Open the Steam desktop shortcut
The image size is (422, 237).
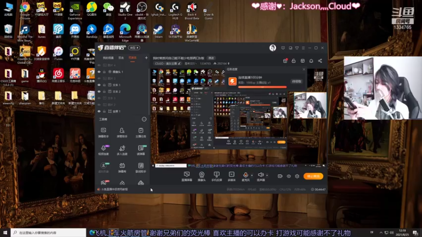158,31
